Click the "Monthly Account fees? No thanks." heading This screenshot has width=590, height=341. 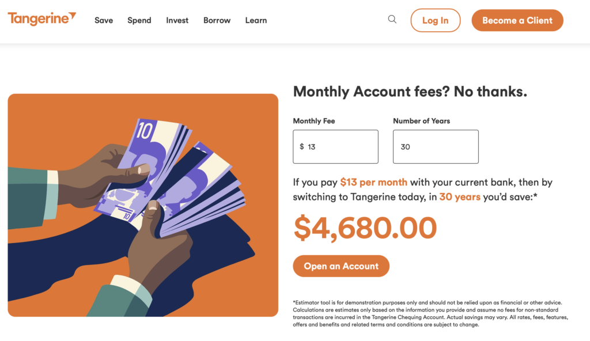(x=410, y=92)
